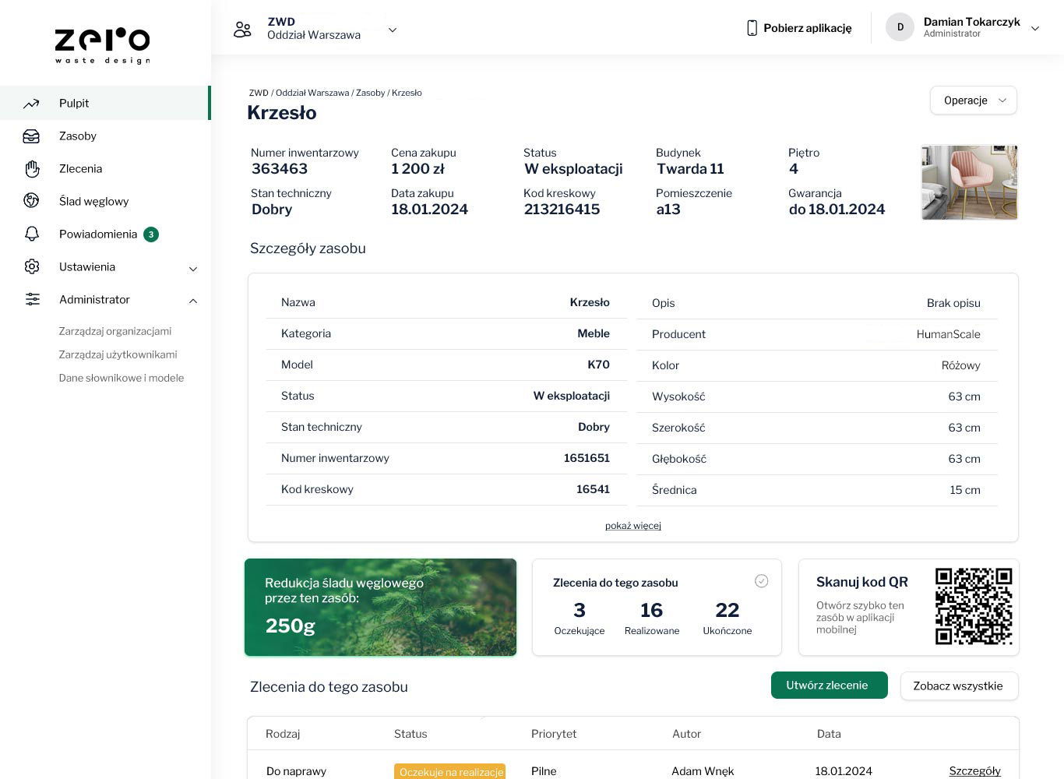This screenshot has width=1064, height=779.
Task: Click ZWD breadcrumb link
Action: (x=259, y=93)
